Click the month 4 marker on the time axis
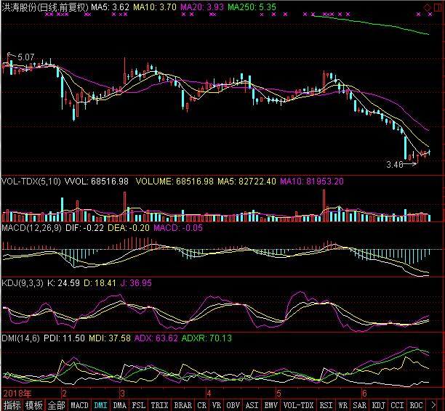The image size is (445, 411). click(209, 394)
